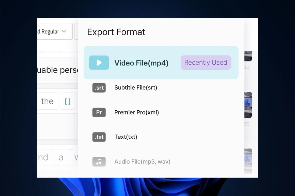295x196 pixels.
Task: Click the music note audio icon
Action: pyautogui.click(x=99, y=161)
